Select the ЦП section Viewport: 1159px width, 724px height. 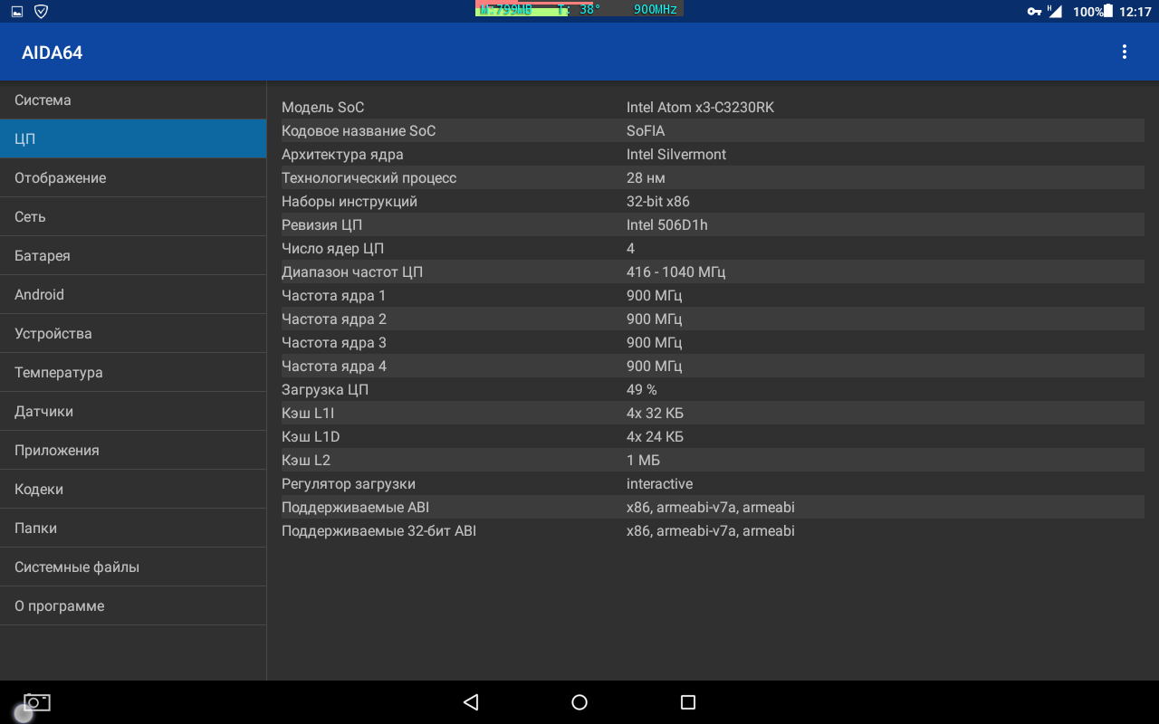point(133,139)
